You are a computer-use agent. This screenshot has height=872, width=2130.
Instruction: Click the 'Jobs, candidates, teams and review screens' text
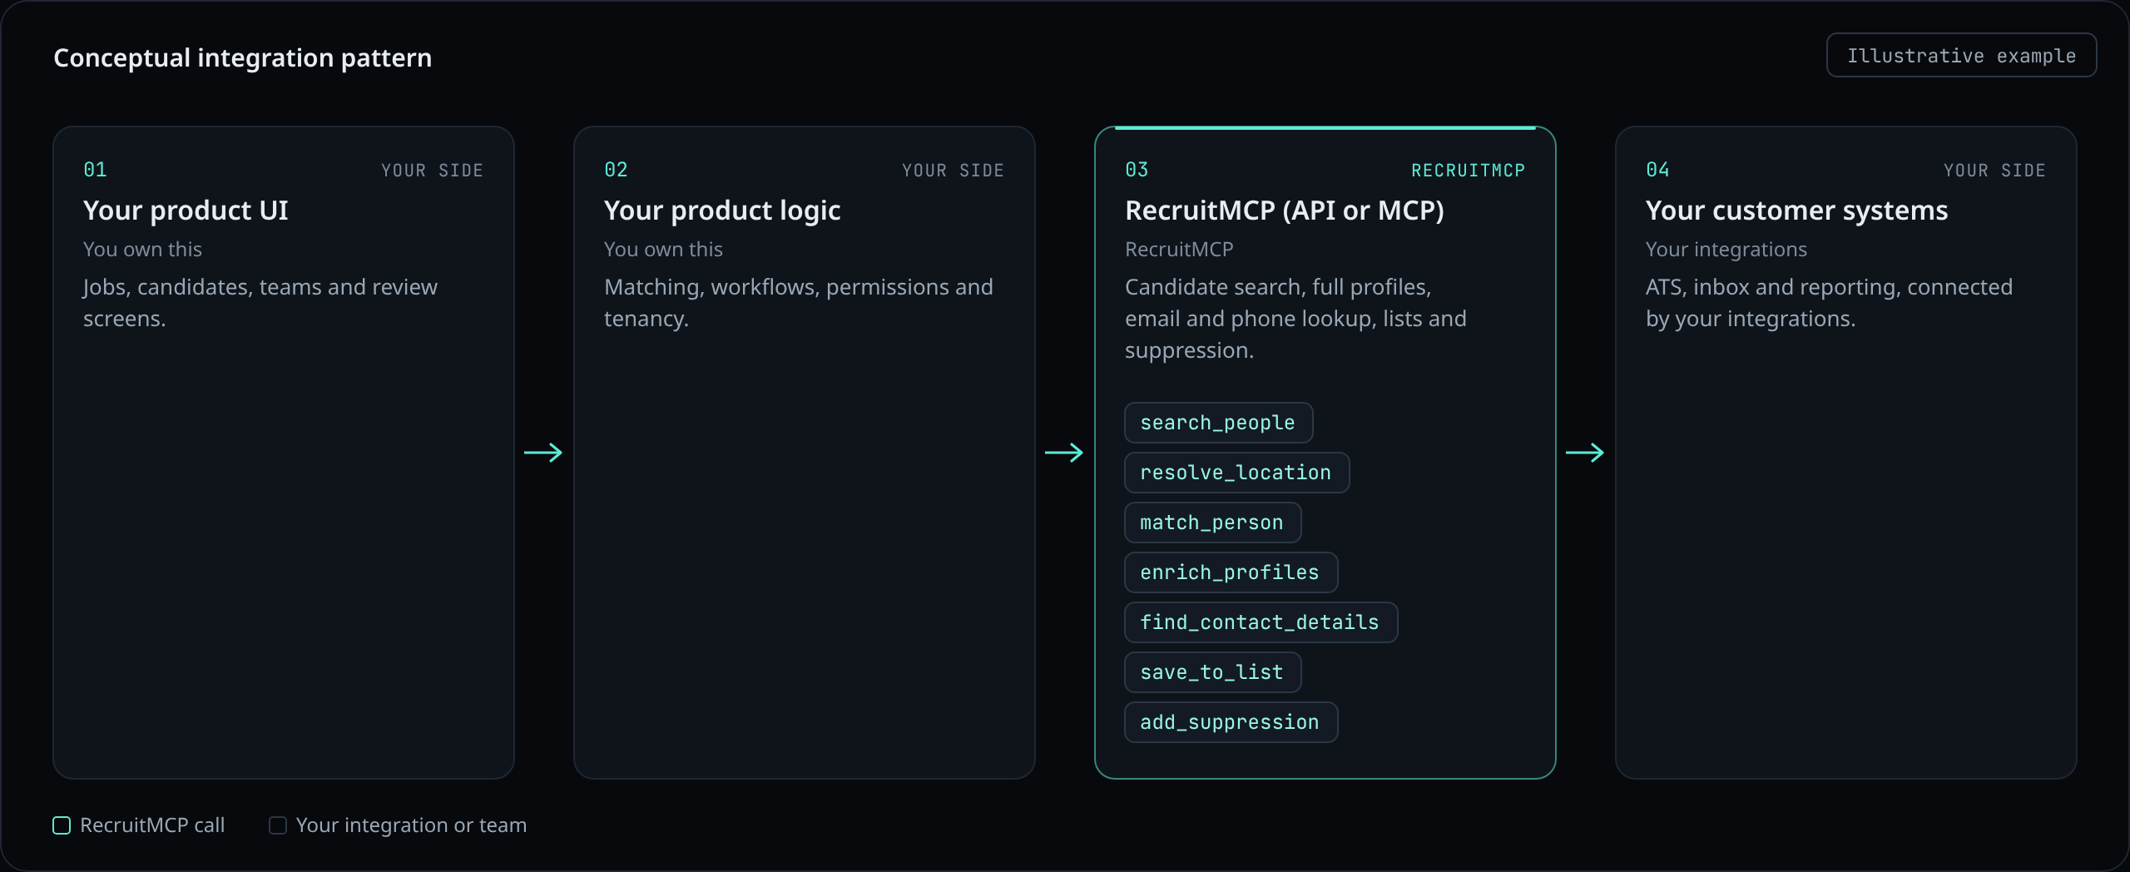click(x=260, y=303)
